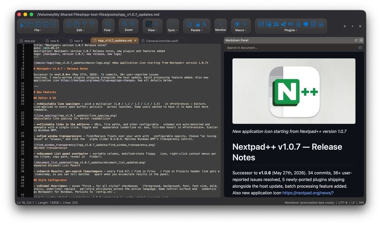Close the current tab with the top-right X
Viewport: 381px width, 225px height.
(x=360, y=26)
